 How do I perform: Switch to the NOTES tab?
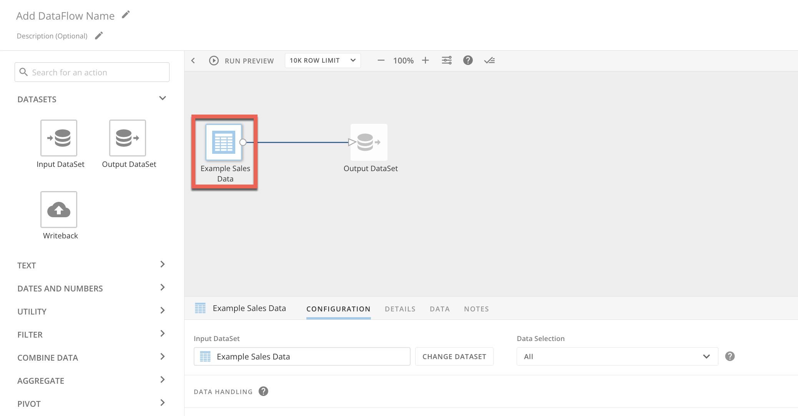476,309
